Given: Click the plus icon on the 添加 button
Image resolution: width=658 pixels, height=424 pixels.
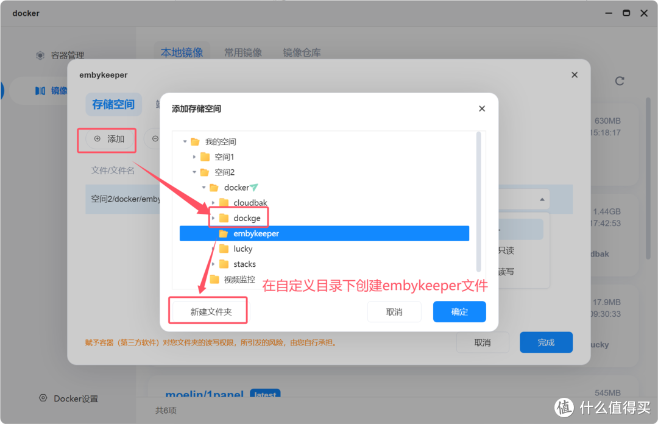Looking at the screenshot, I should 97,140.
